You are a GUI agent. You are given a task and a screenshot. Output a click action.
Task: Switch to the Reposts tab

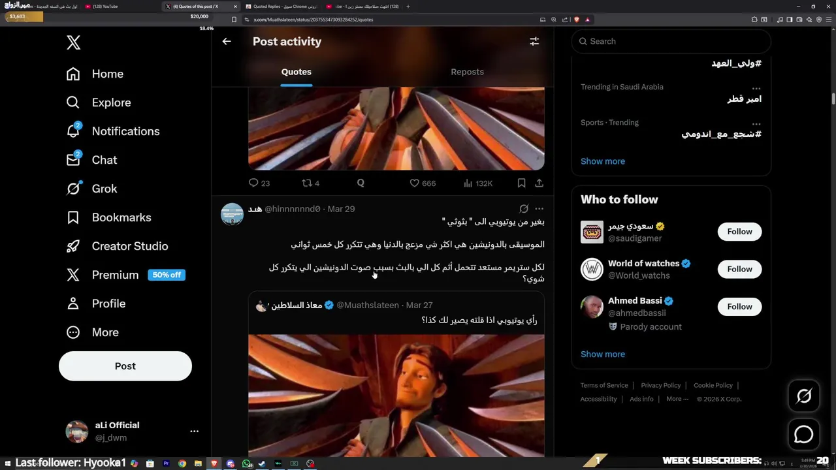click(x=467, y=72)
